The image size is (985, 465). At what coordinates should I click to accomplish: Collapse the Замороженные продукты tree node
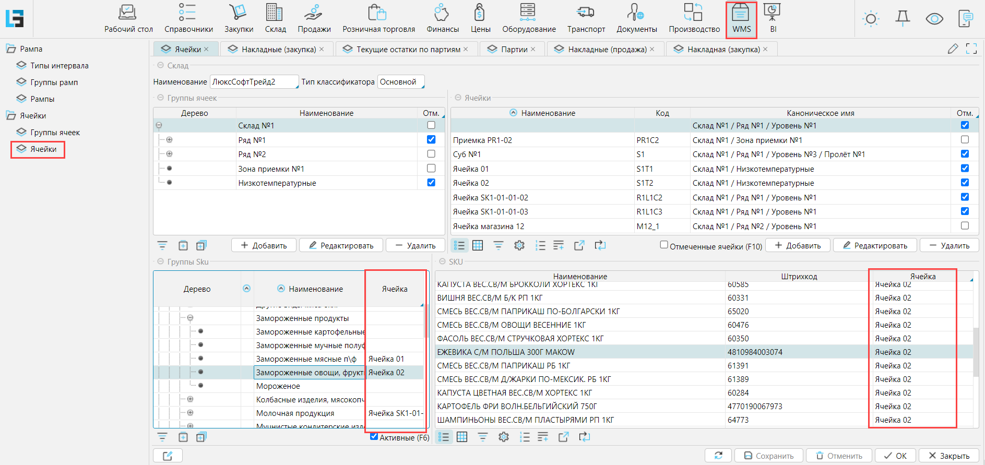(190, 318)
